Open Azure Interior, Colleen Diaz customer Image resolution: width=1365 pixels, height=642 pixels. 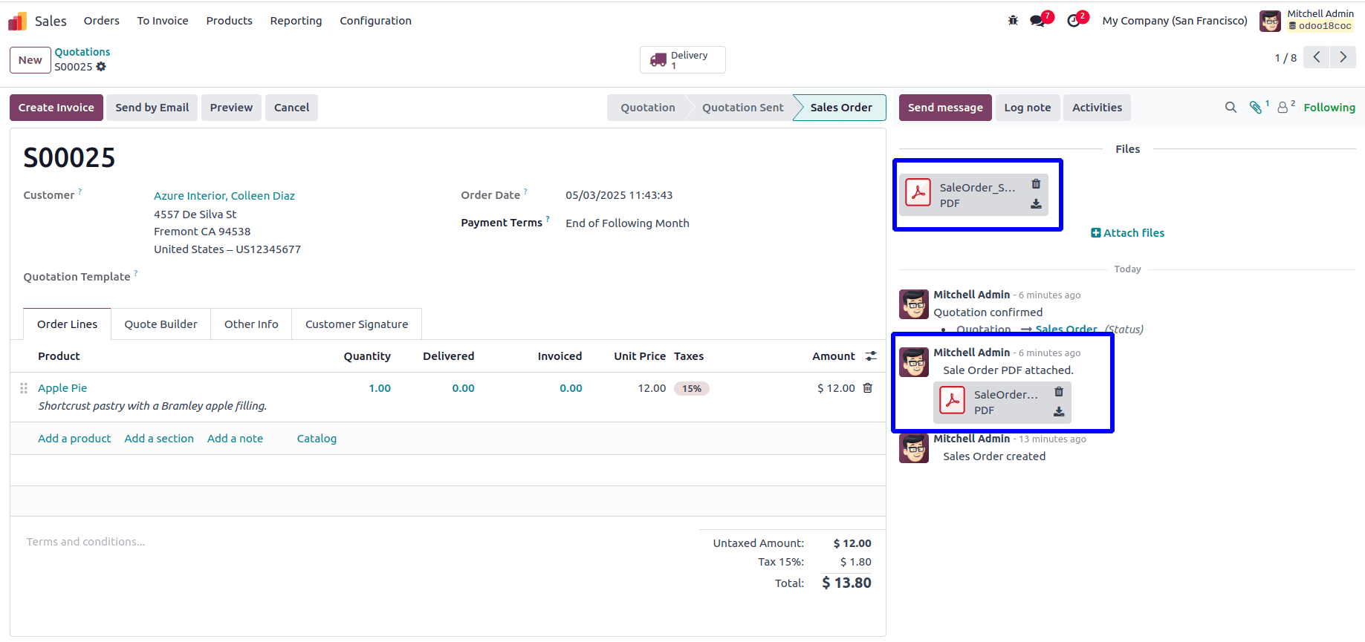(x=224, y=196)
